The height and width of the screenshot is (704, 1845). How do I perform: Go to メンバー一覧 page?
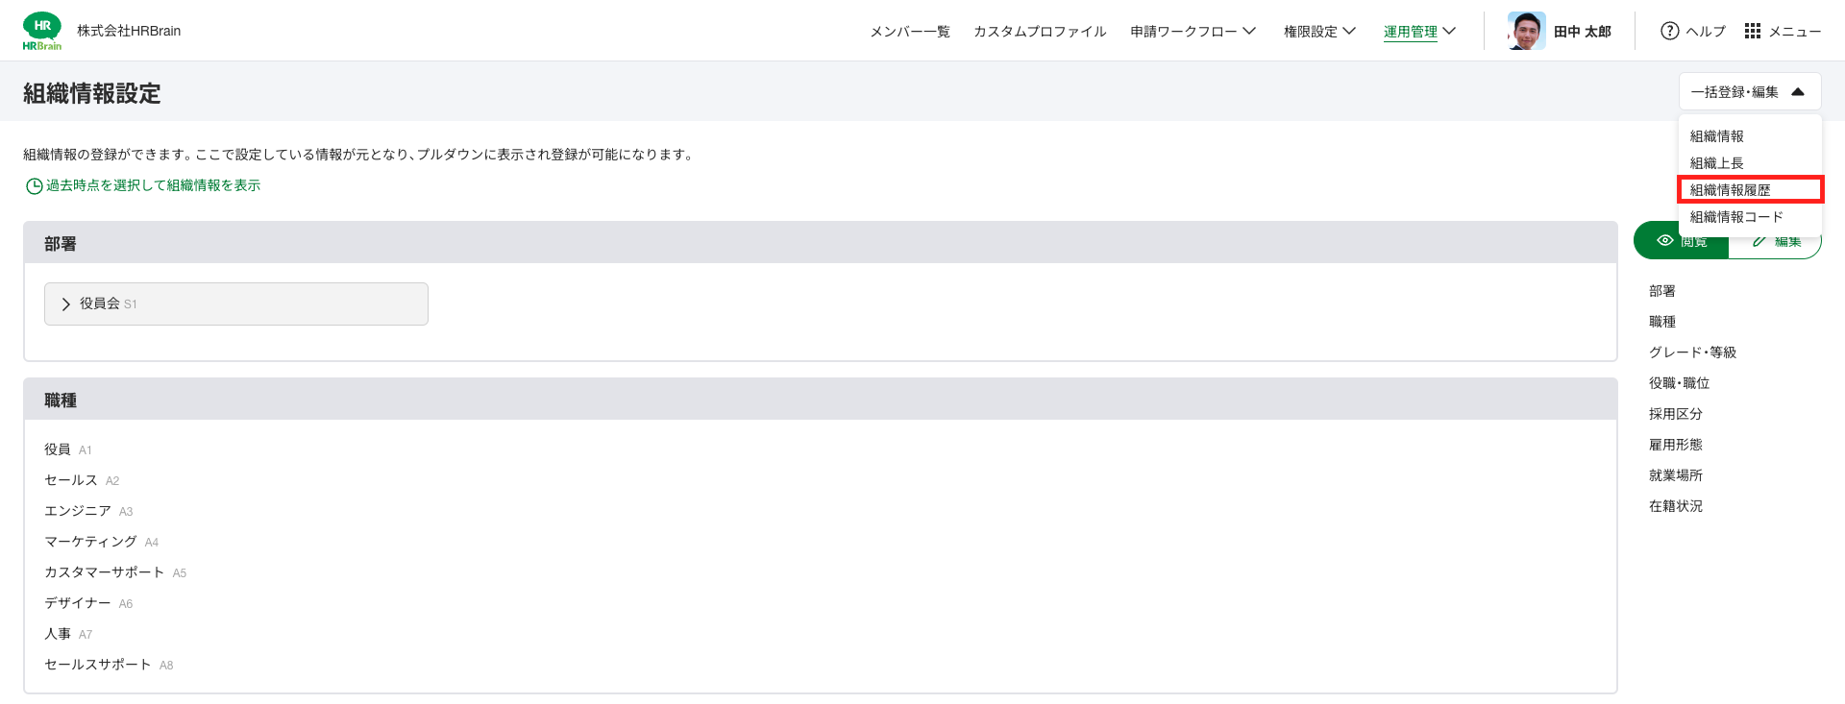click(909, 31)
